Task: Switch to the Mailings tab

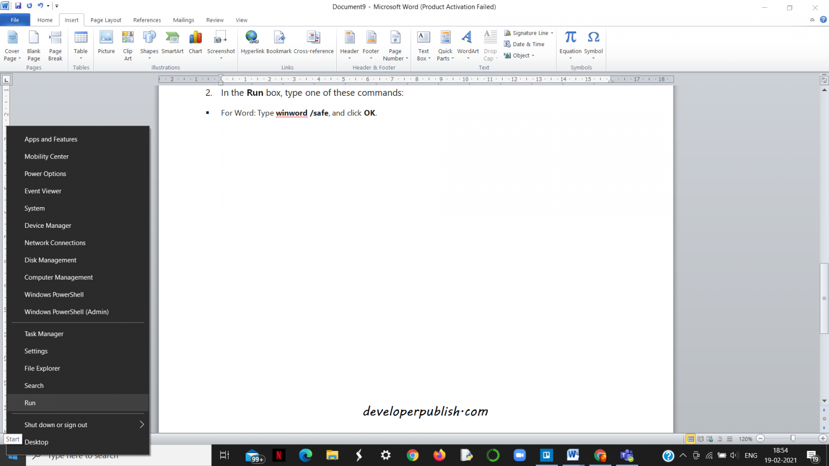Action: click(x=183, y=20)
